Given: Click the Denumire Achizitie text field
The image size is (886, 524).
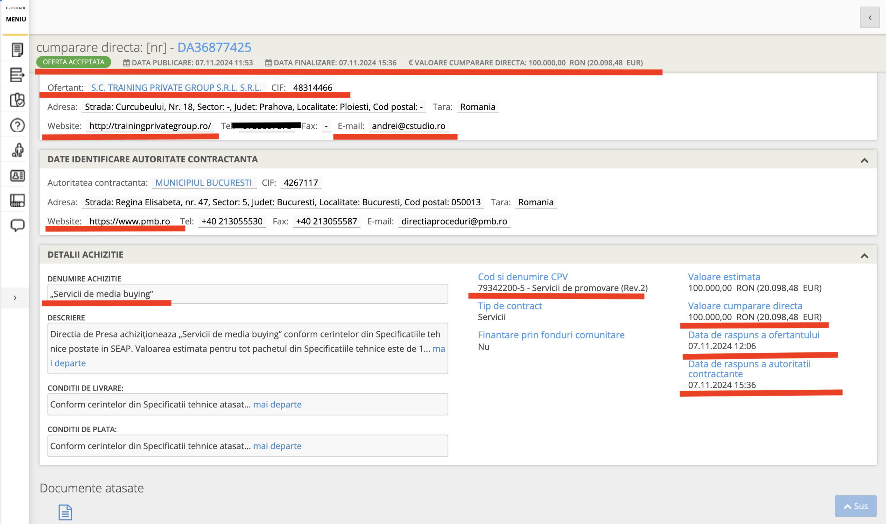Looking at the screenshot, I should (247, 294).
